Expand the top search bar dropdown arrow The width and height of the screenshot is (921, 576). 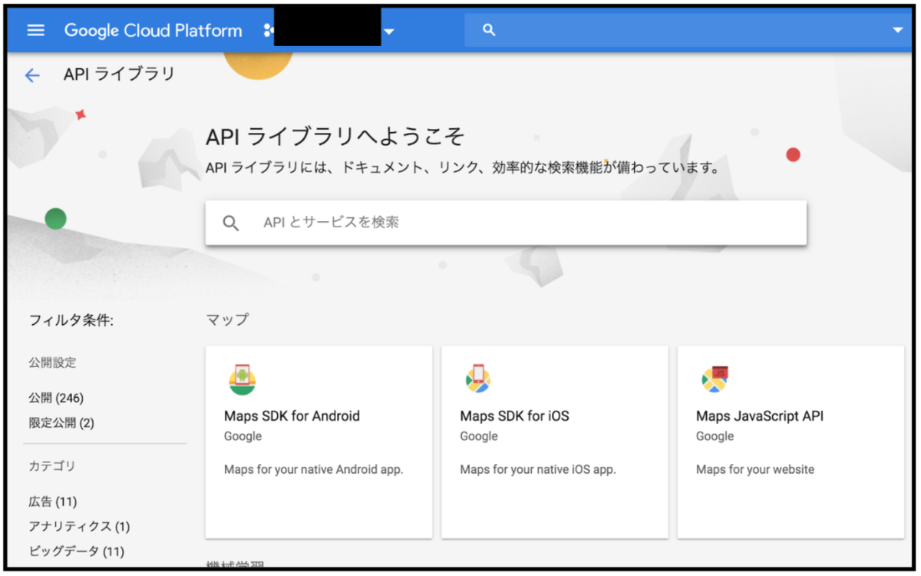coord(898,31)
